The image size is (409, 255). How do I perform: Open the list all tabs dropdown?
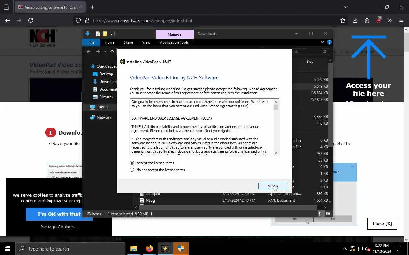[x=345, y=7]
